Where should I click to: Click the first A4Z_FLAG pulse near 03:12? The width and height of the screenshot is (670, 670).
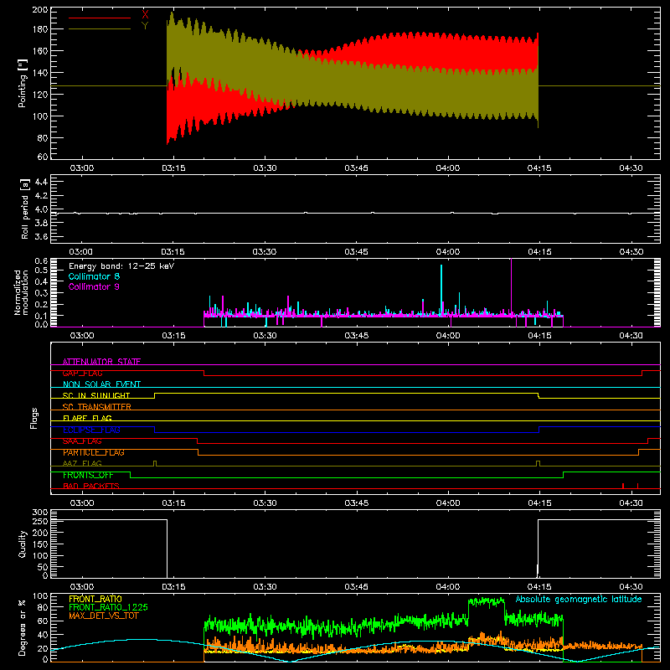(155, 463)
